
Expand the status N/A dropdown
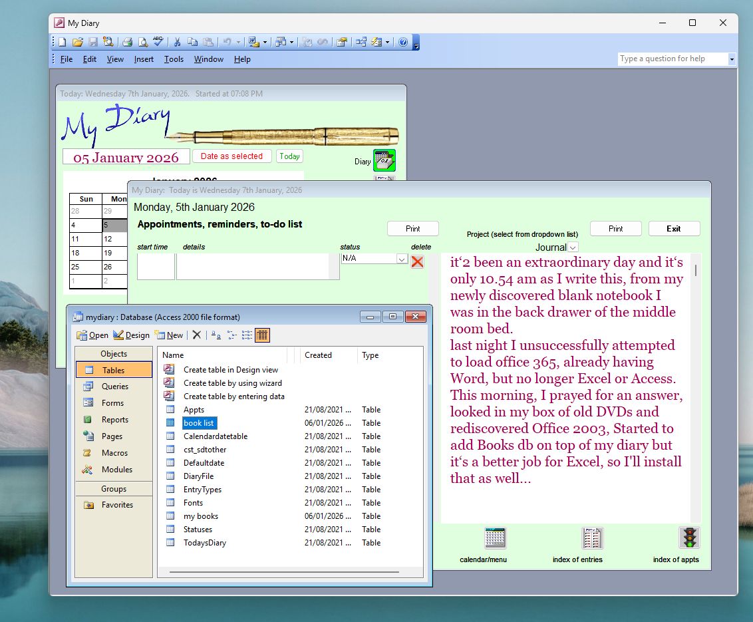[402, 259]
